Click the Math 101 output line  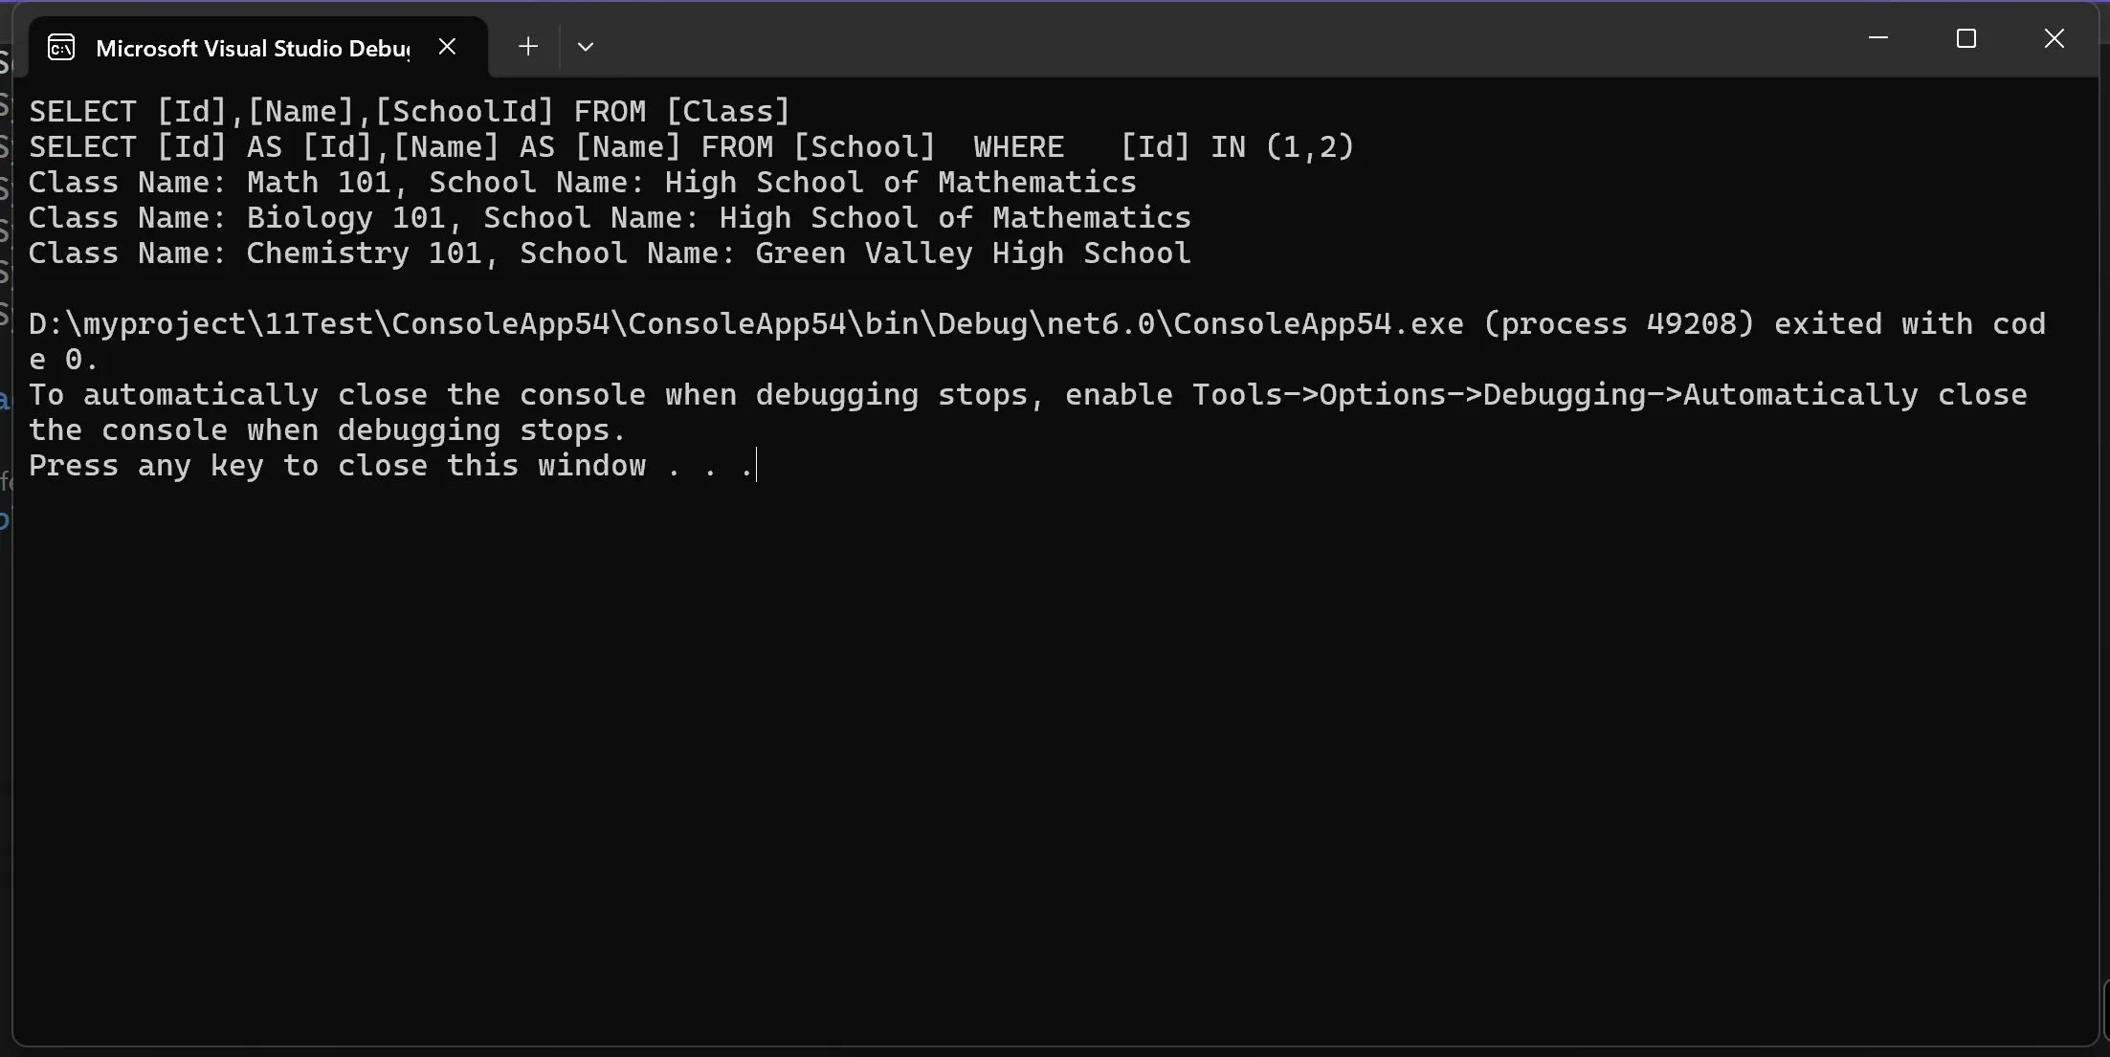click(x=583, y=183)
